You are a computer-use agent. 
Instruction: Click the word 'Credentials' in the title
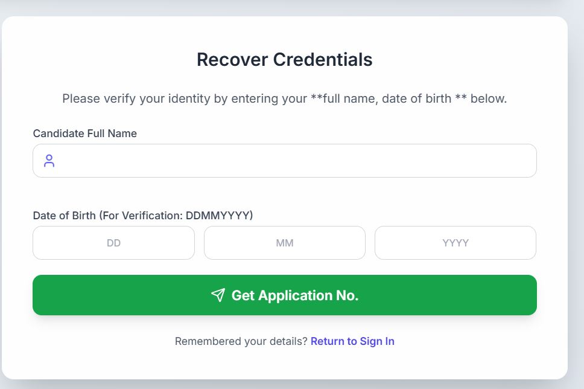pyautogui.click(x=323, y=60)
